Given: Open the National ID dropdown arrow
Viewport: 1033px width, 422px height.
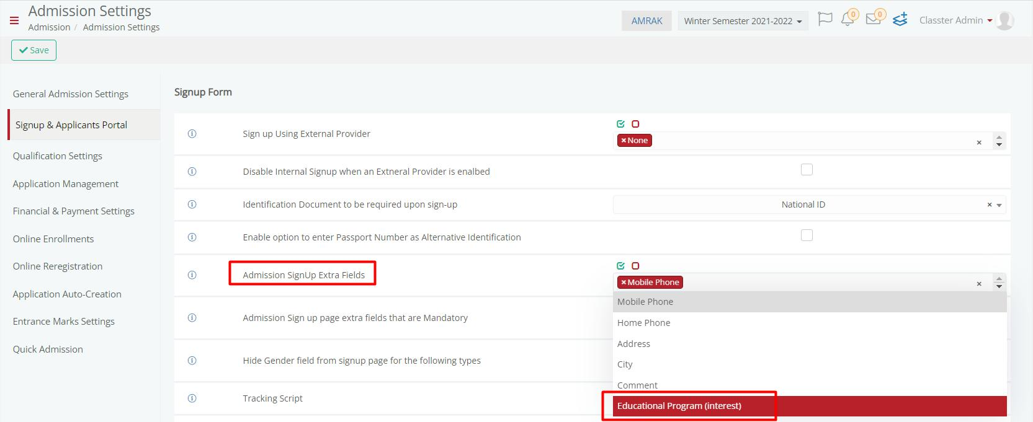Looking at the screenshot, I should click(999, 205).
